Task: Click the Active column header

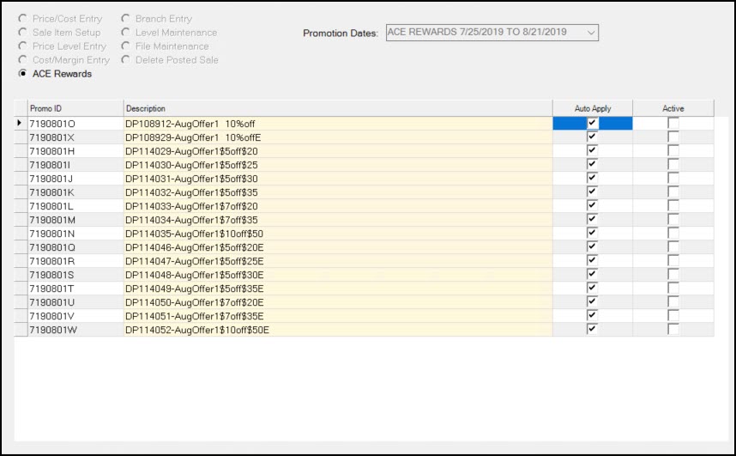Action: 673,108
